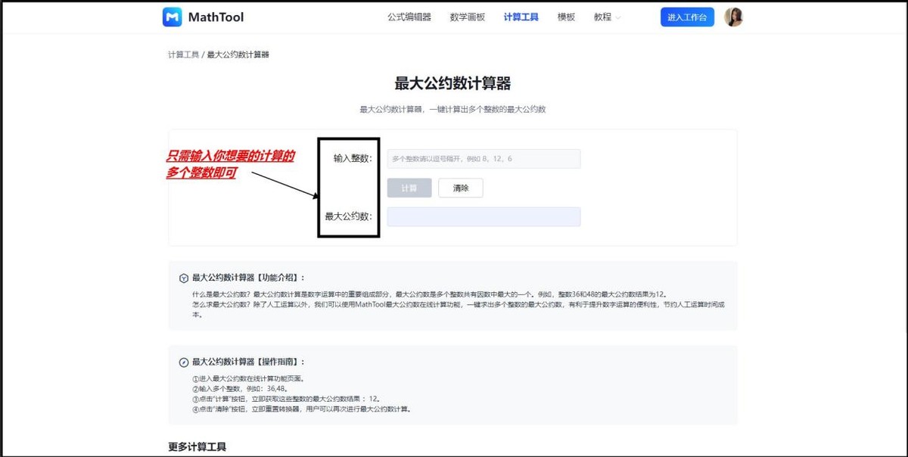This screenshot has height=457, width=908.
Task: Click the 最大公约数 result field
Action: [484, 216]
